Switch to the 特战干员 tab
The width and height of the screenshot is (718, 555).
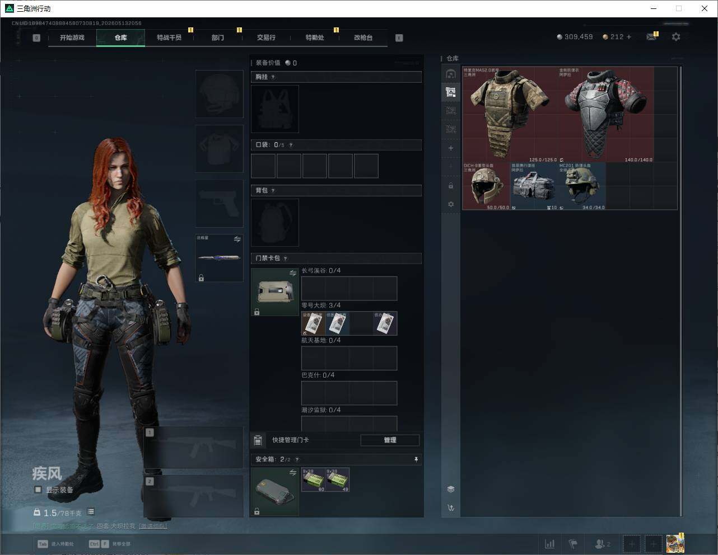point(169,37)
